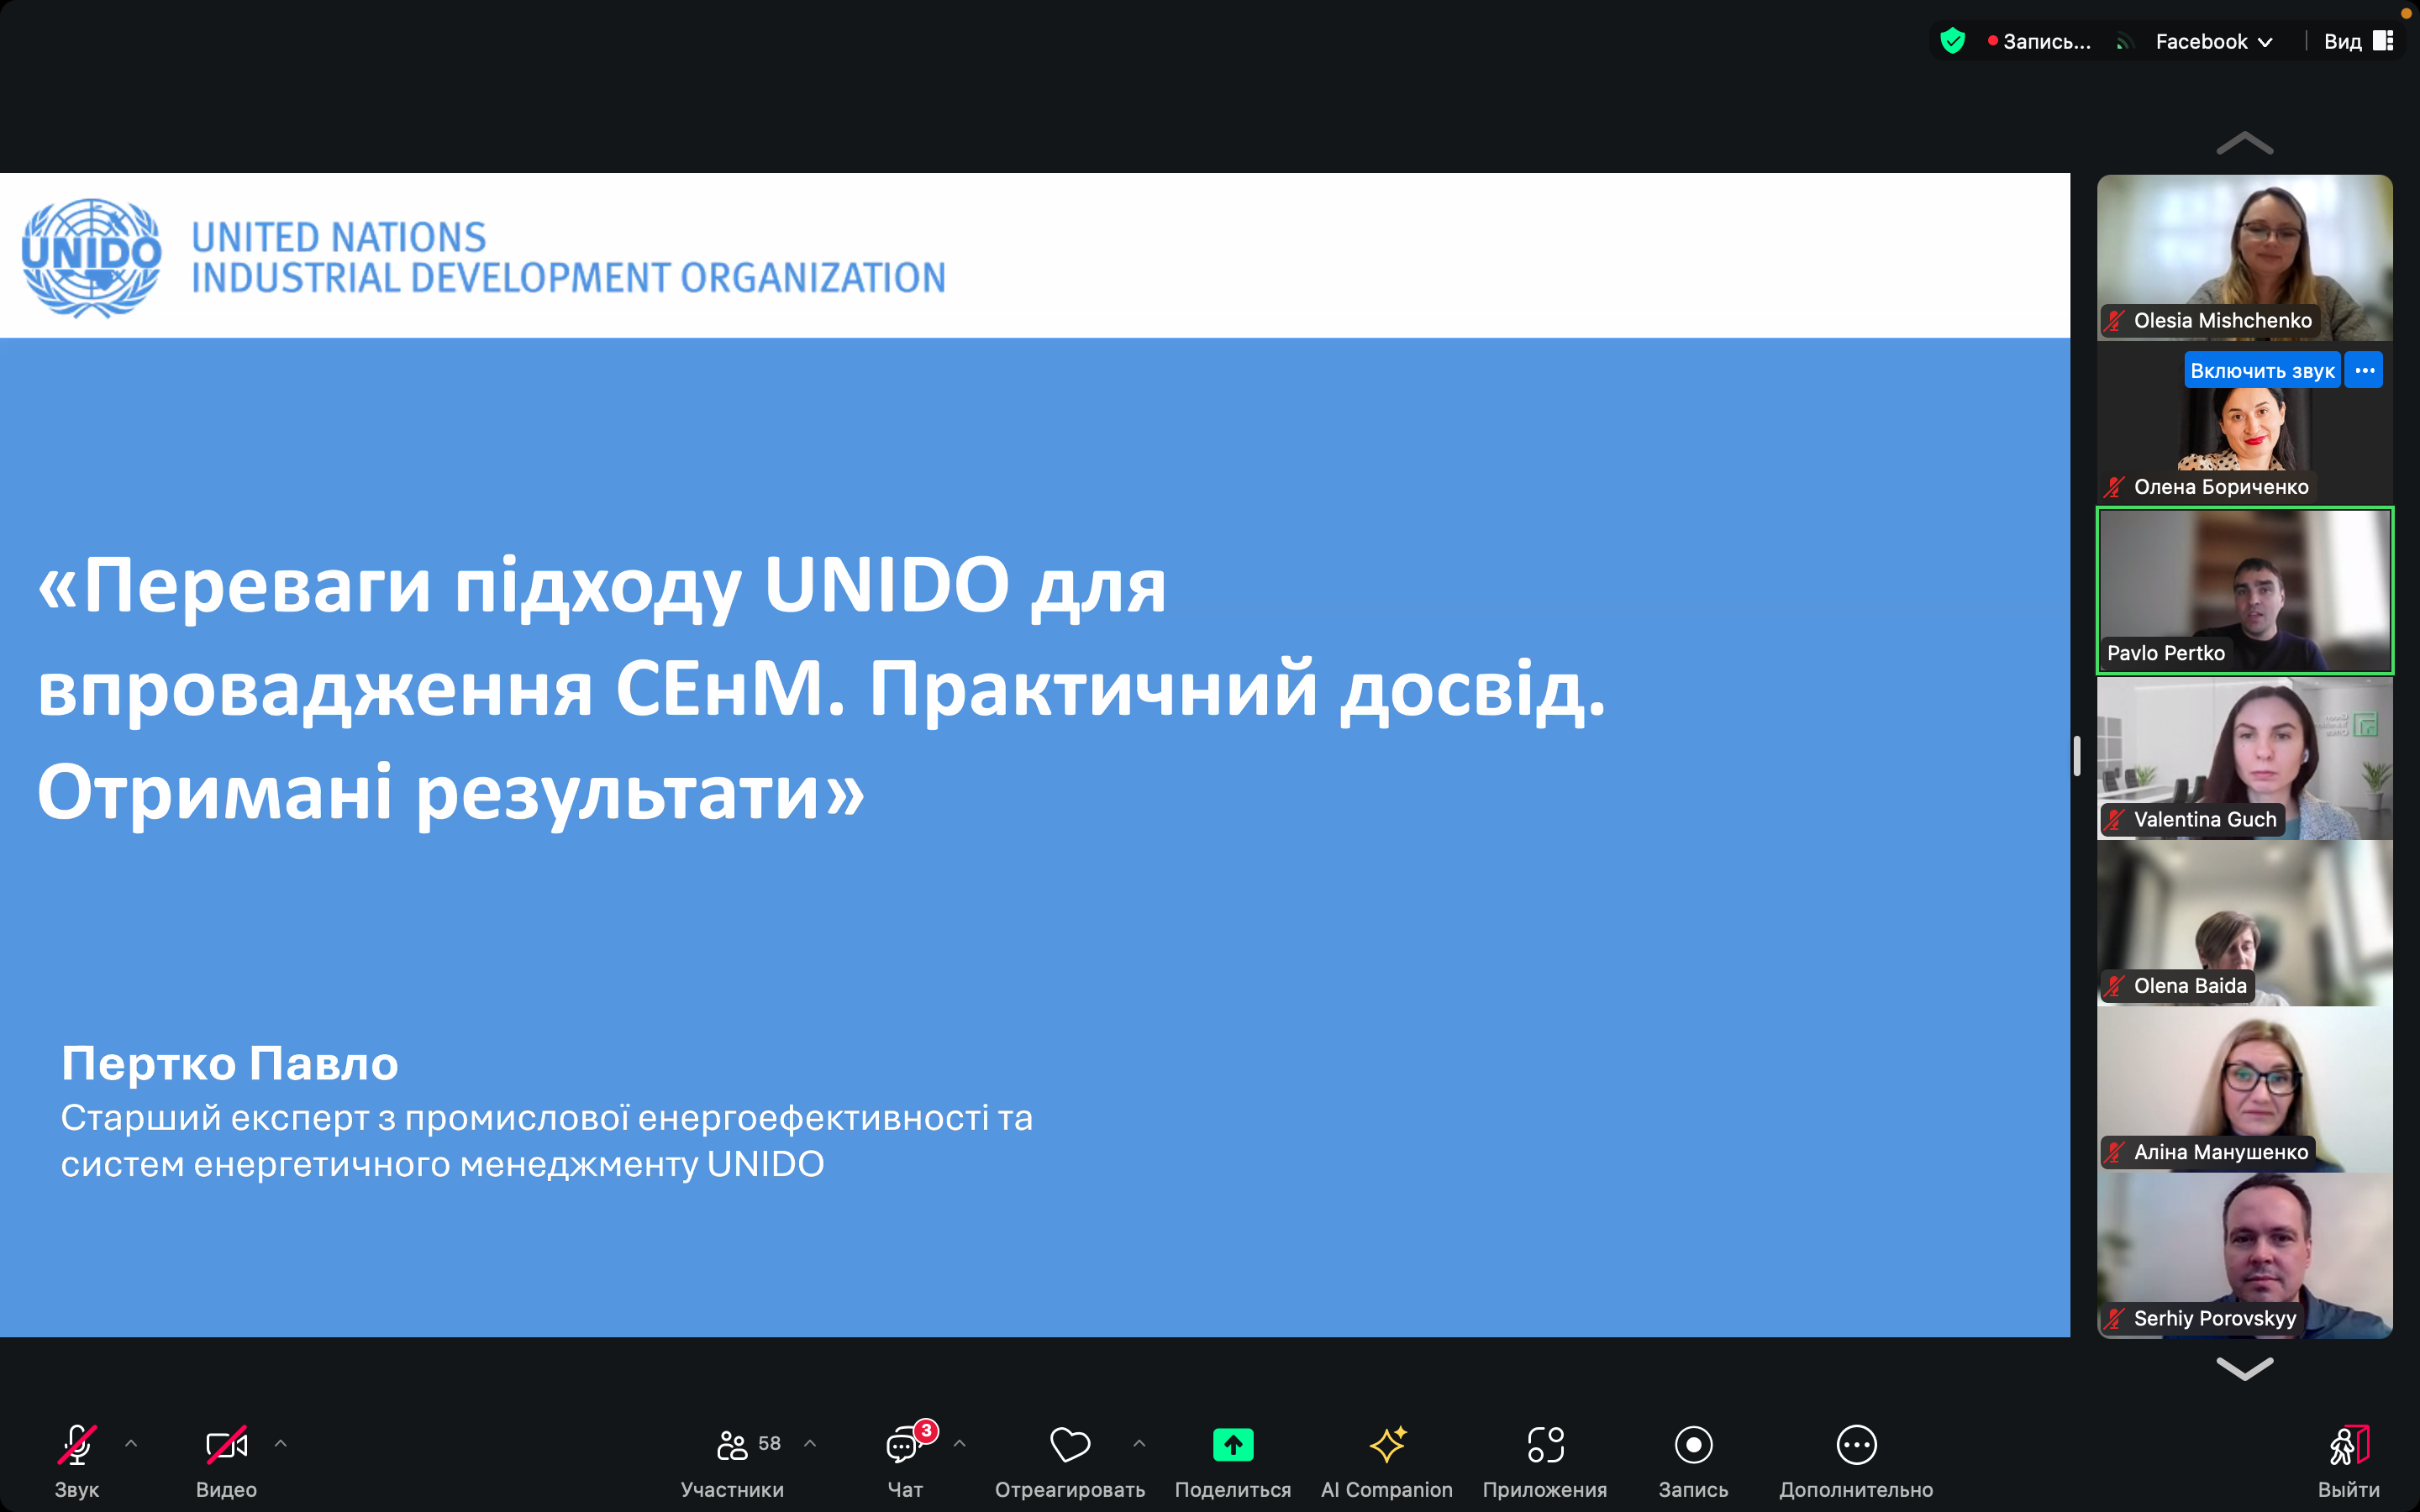
Task: Expand reactions caret next to Отреагировать
Action: coord(1139,1443)
